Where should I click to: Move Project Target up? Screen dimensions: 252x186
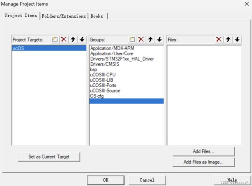click(x=73, y=40)
